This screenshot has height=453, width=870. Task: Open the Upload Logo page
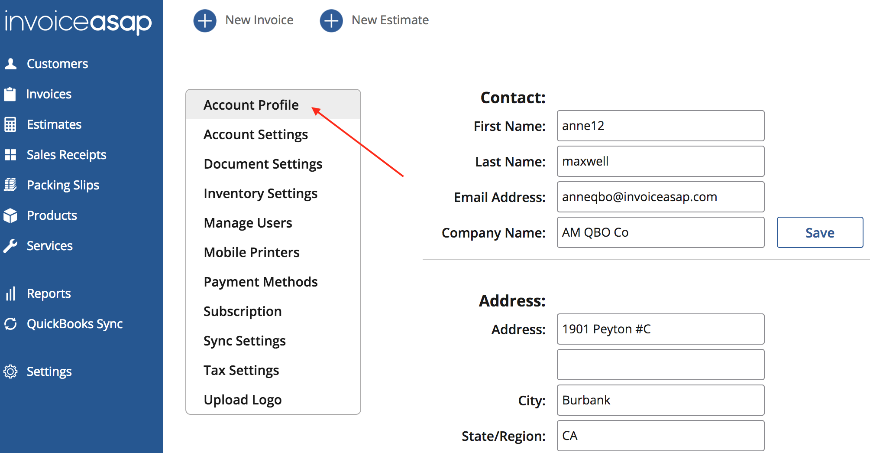coord(243,400)
